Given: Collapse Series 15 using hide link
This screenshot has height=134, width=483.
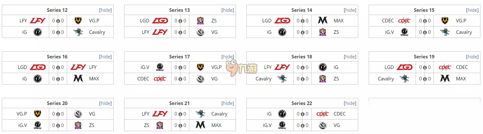Looking at the screenshot, I should tap(472, 10).
